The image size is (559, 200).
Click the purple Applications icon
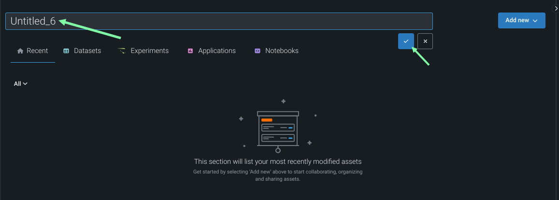coord(190,51)
